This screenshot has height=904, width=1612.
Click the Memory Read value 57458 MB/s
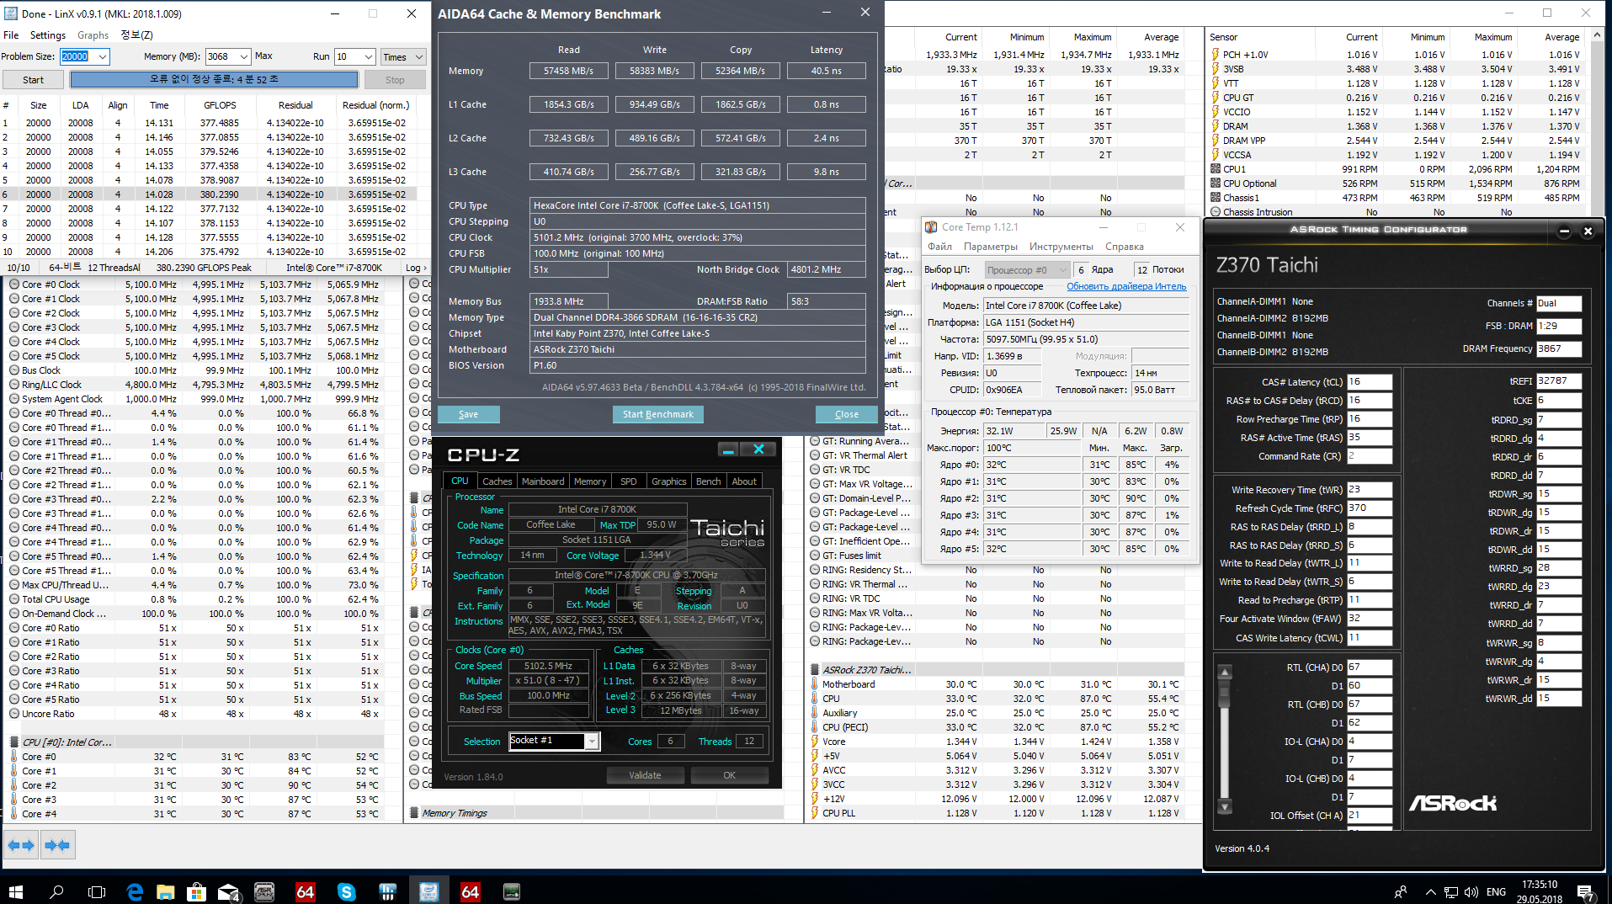pyautogui.click(x=568, y=71)
